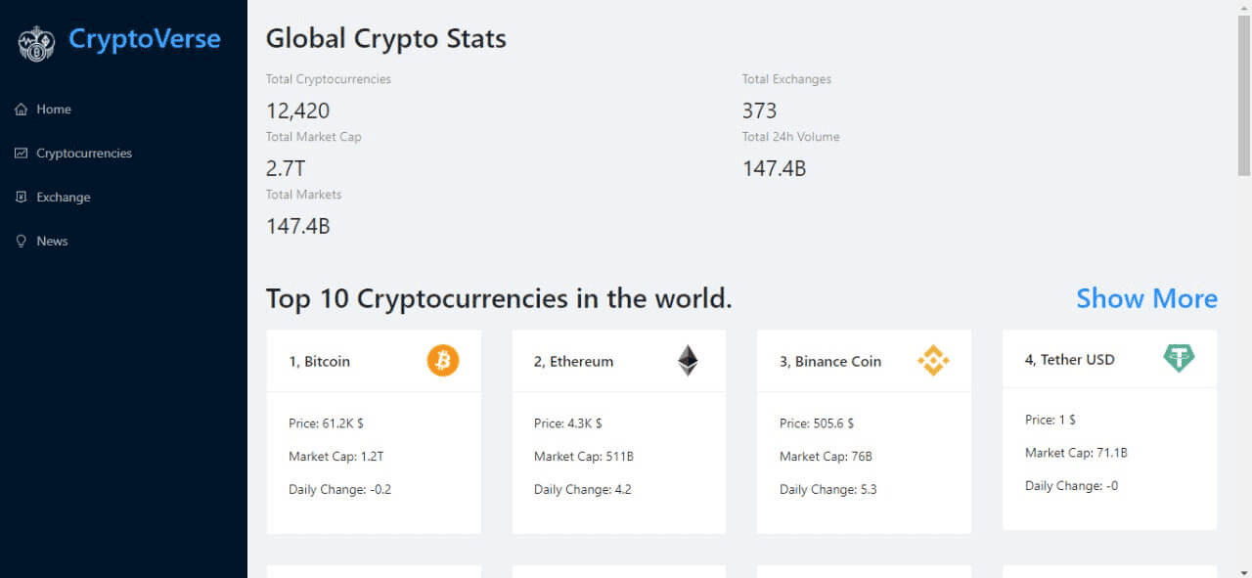The width and height of the screenshot is (1252, 578).
Task: Click the Ethereum diamond icon
Action: (688, 360)
